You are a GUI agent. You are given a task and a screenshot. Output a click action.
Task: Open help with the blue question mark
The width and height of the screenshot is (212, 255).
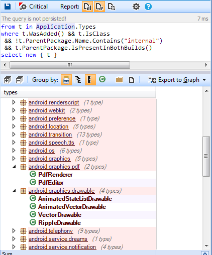(148, 7)
